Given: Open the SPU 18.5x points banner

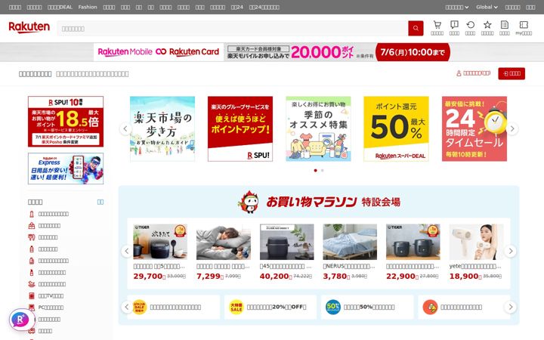Looking at the screenshot, I should 66,122.
